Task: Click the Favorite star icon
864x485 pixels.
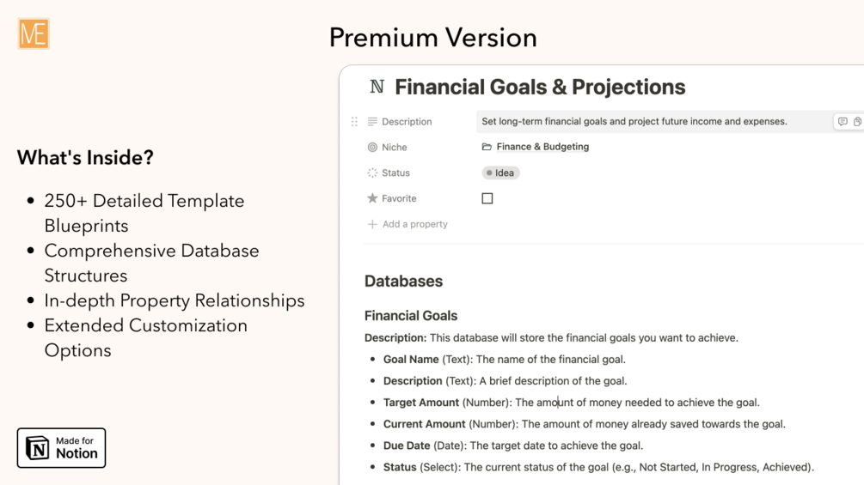Action: (372, 198)
